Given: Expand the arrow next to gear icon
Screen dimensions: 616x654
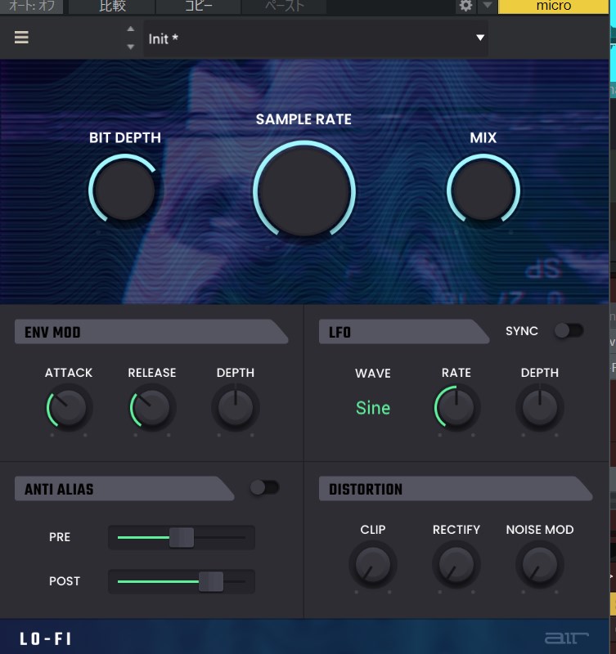Looking at the screenshot, I should click(488, 7).
